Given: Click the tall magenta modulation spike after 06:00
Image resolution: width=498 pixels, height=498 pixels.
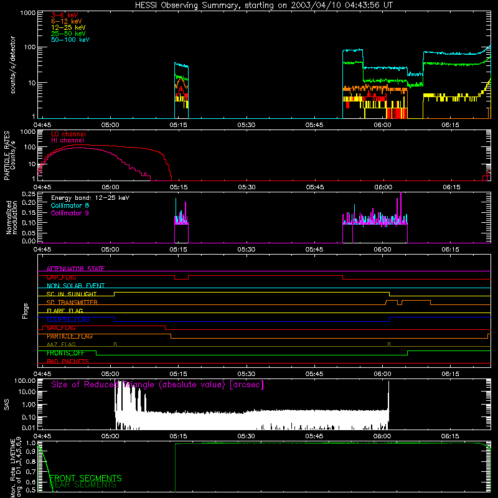Looking at the screenshot, I should (x=401, y=208).
